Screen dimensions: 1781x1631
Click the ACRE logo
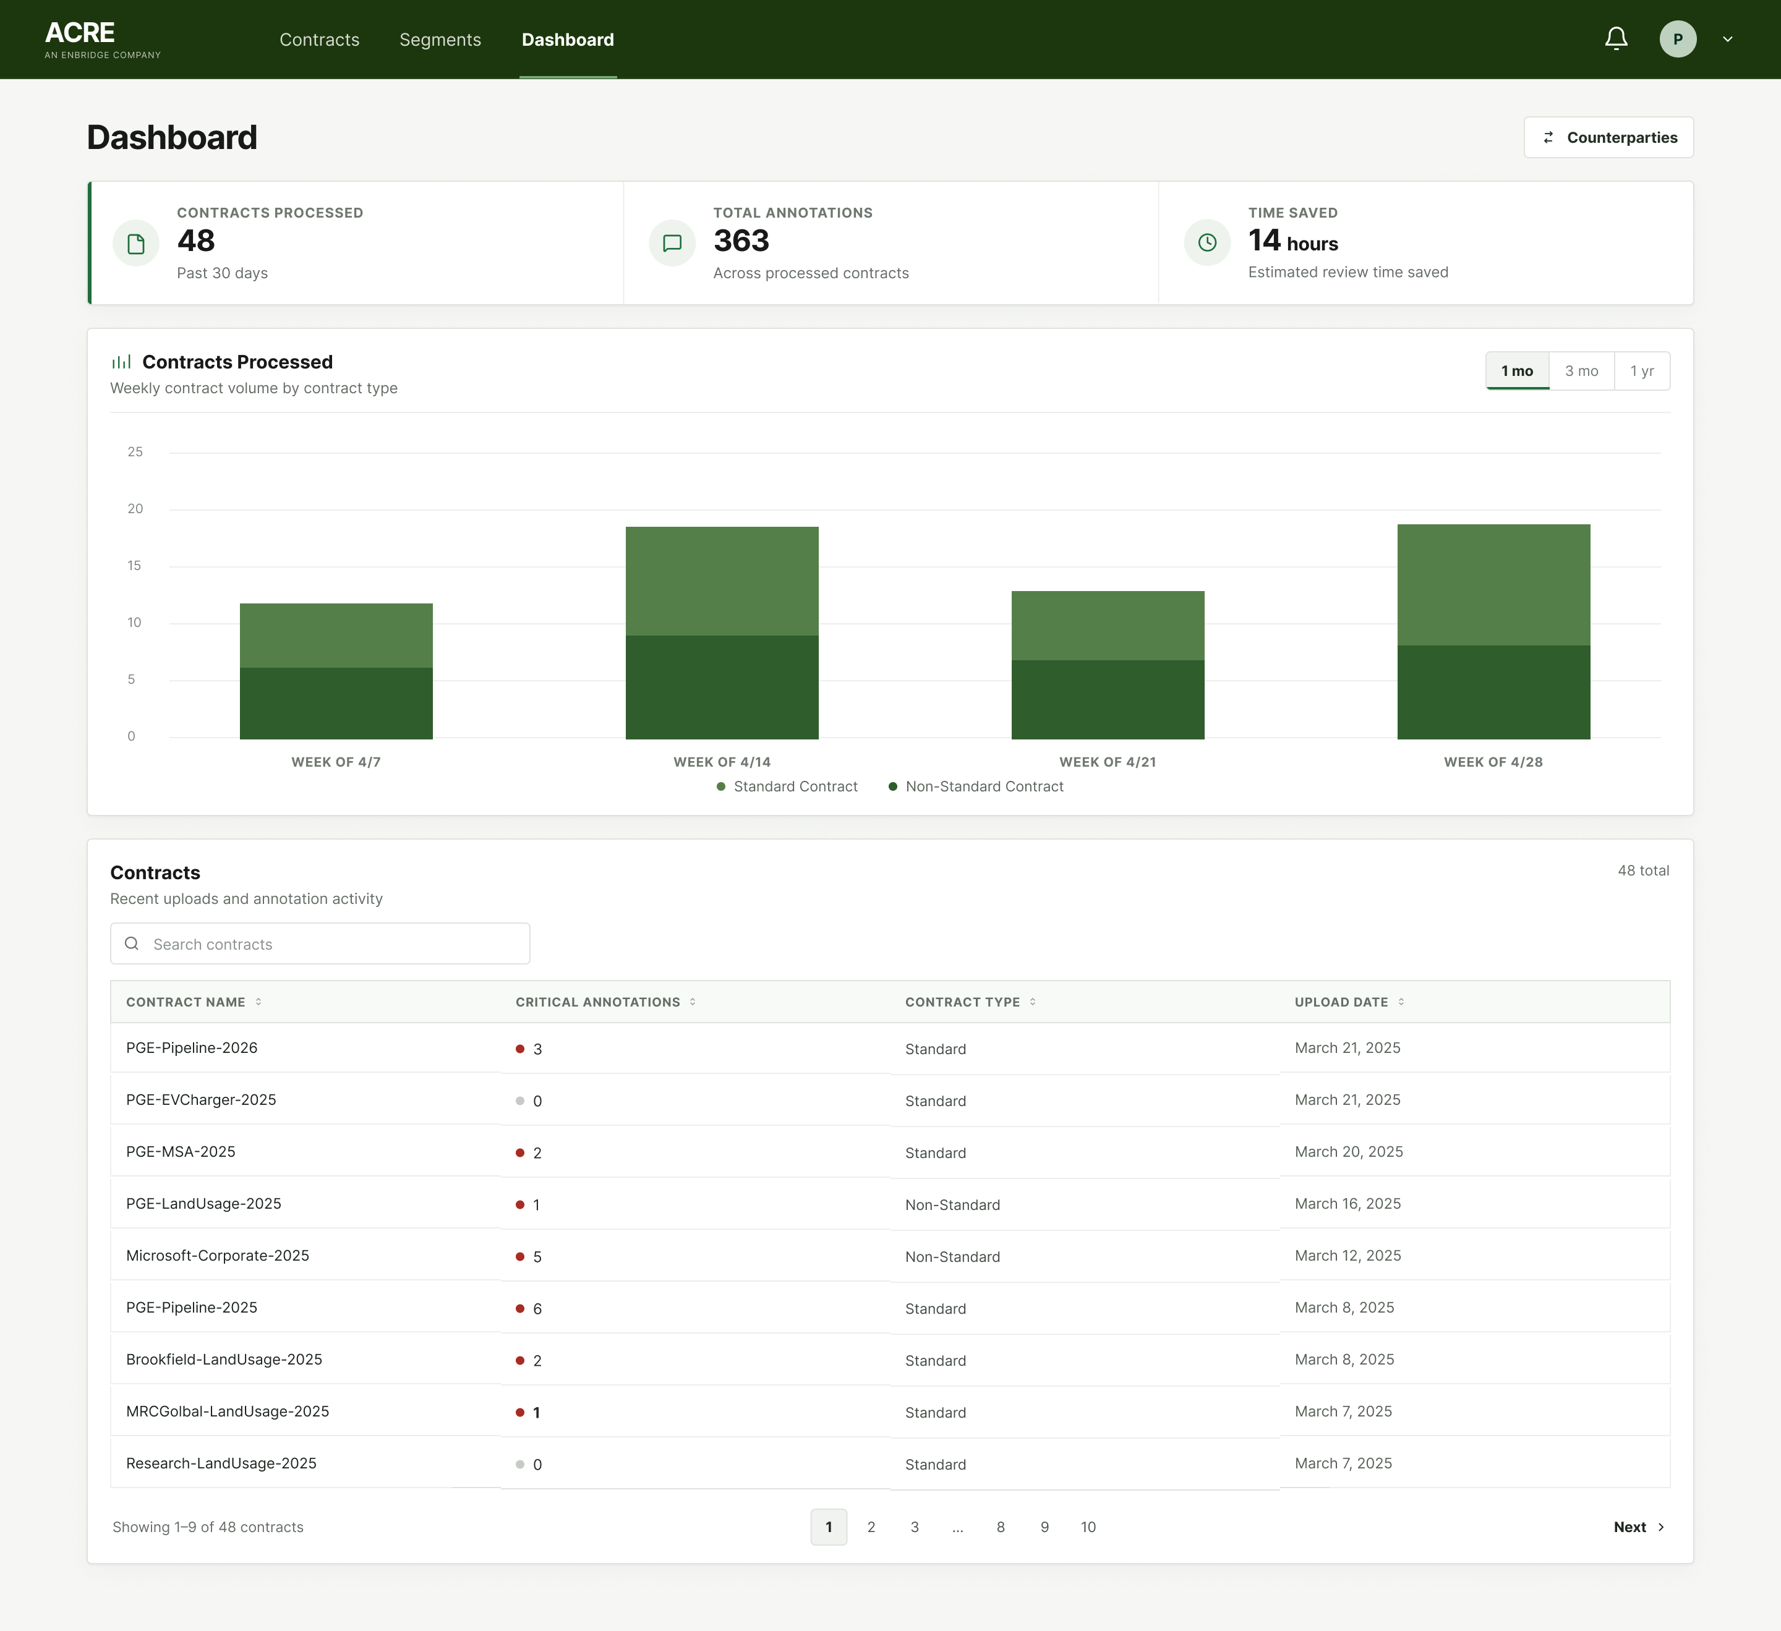click(103, 40)
